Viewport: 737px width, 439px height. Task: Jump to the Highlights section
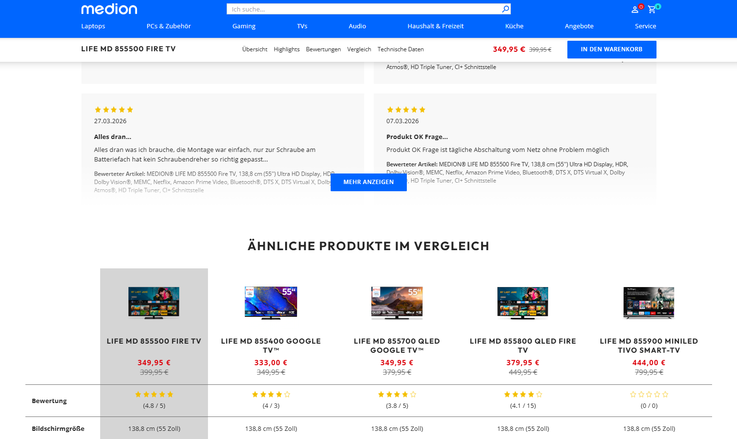pos(287,49)
